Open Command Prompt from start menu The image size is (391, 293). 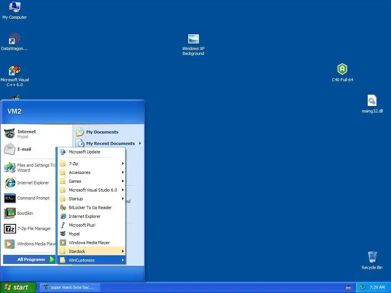[30, 198]
